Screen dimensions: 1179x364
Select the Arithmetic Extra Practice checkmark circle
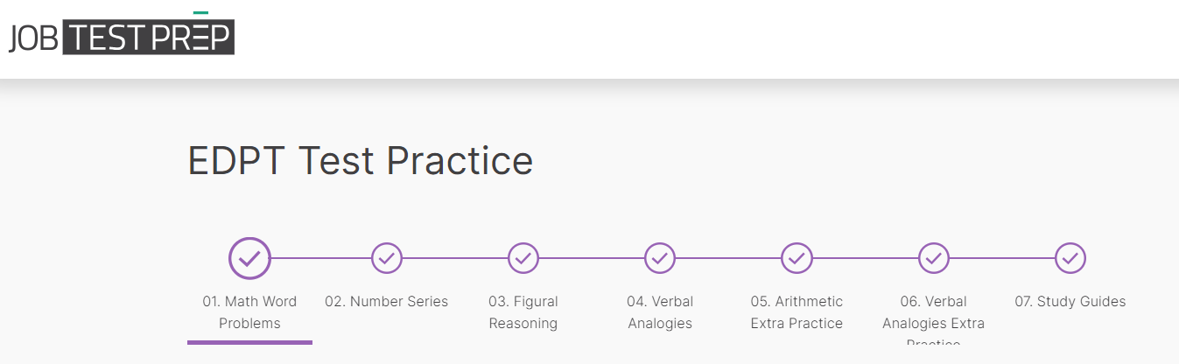(797, 258)
